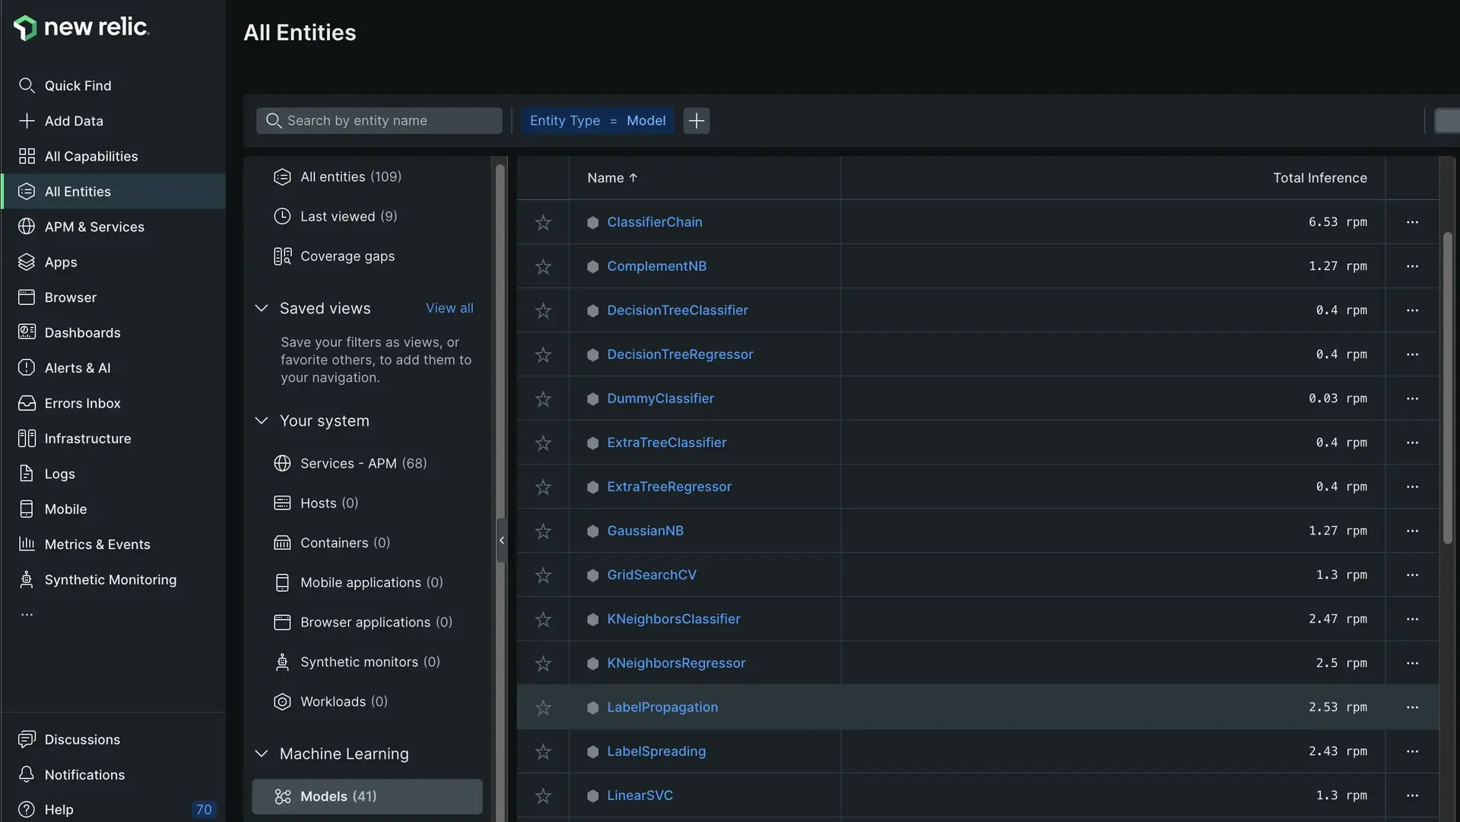Collapse the Your system section
Screen dimensions: 1460x822
(262, 421)
